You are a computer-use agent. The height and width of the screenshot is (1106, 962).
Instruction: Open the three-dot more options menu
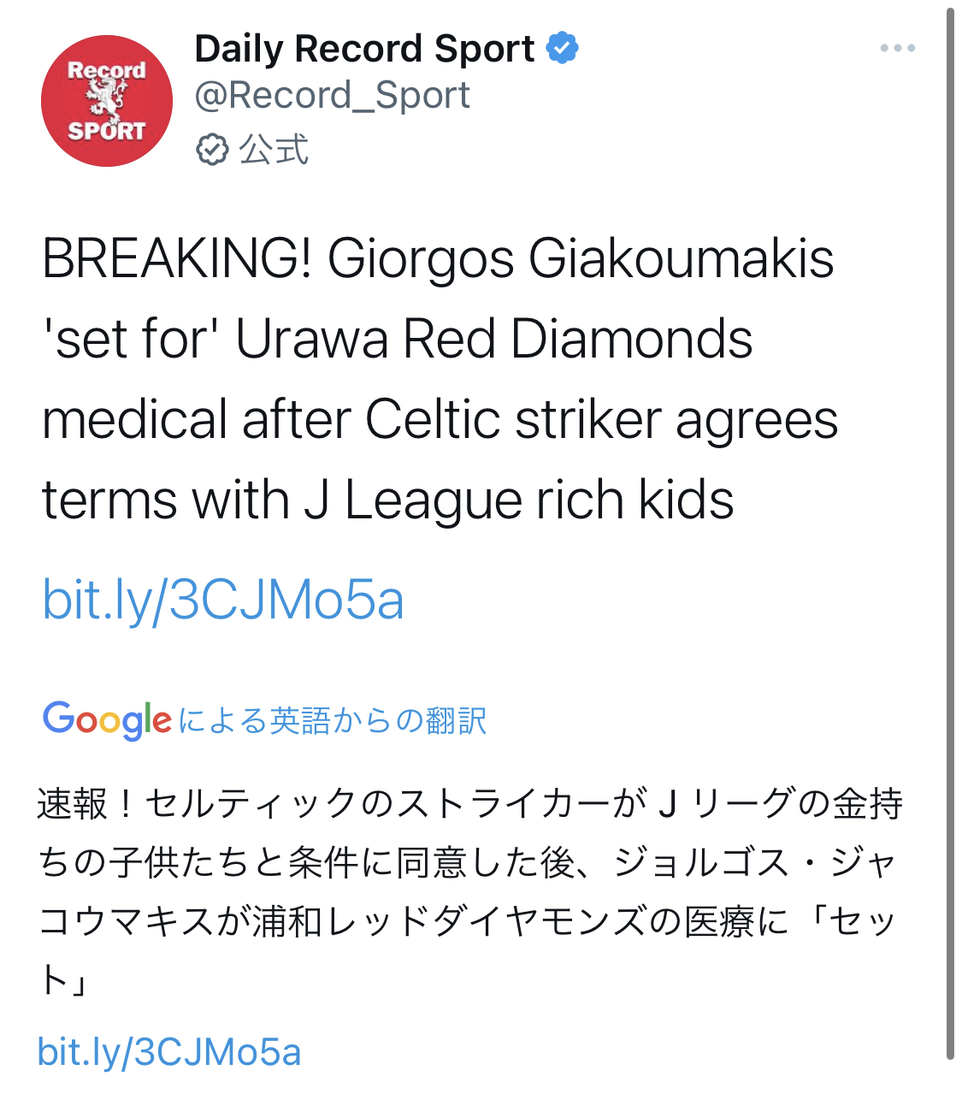pos(897,48)
